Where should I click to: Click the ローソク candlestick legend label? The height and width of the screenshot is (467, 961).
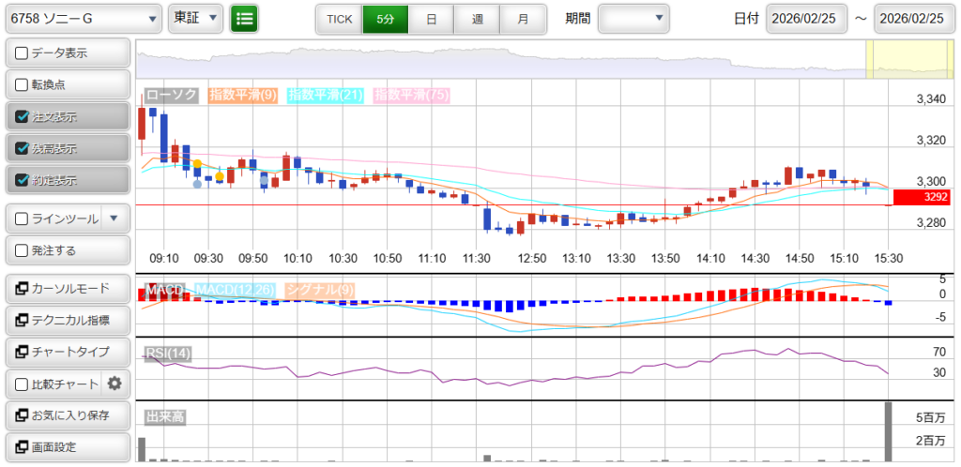pos(172,95)
